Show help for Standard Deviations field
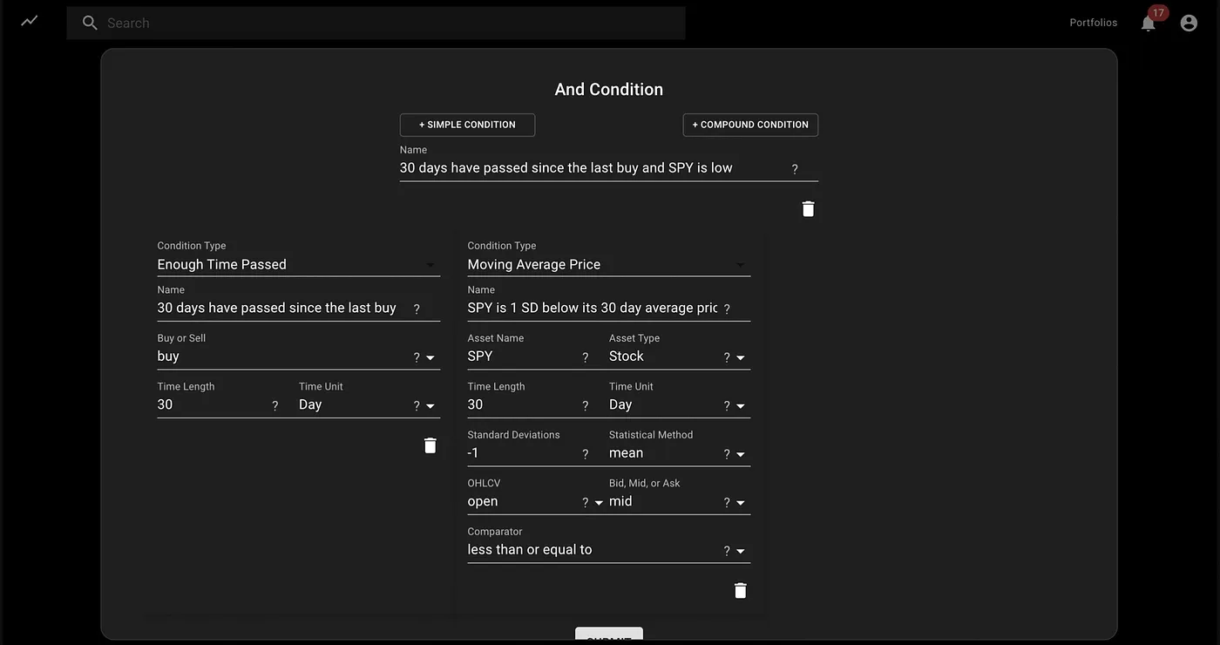 coord(585,454)
